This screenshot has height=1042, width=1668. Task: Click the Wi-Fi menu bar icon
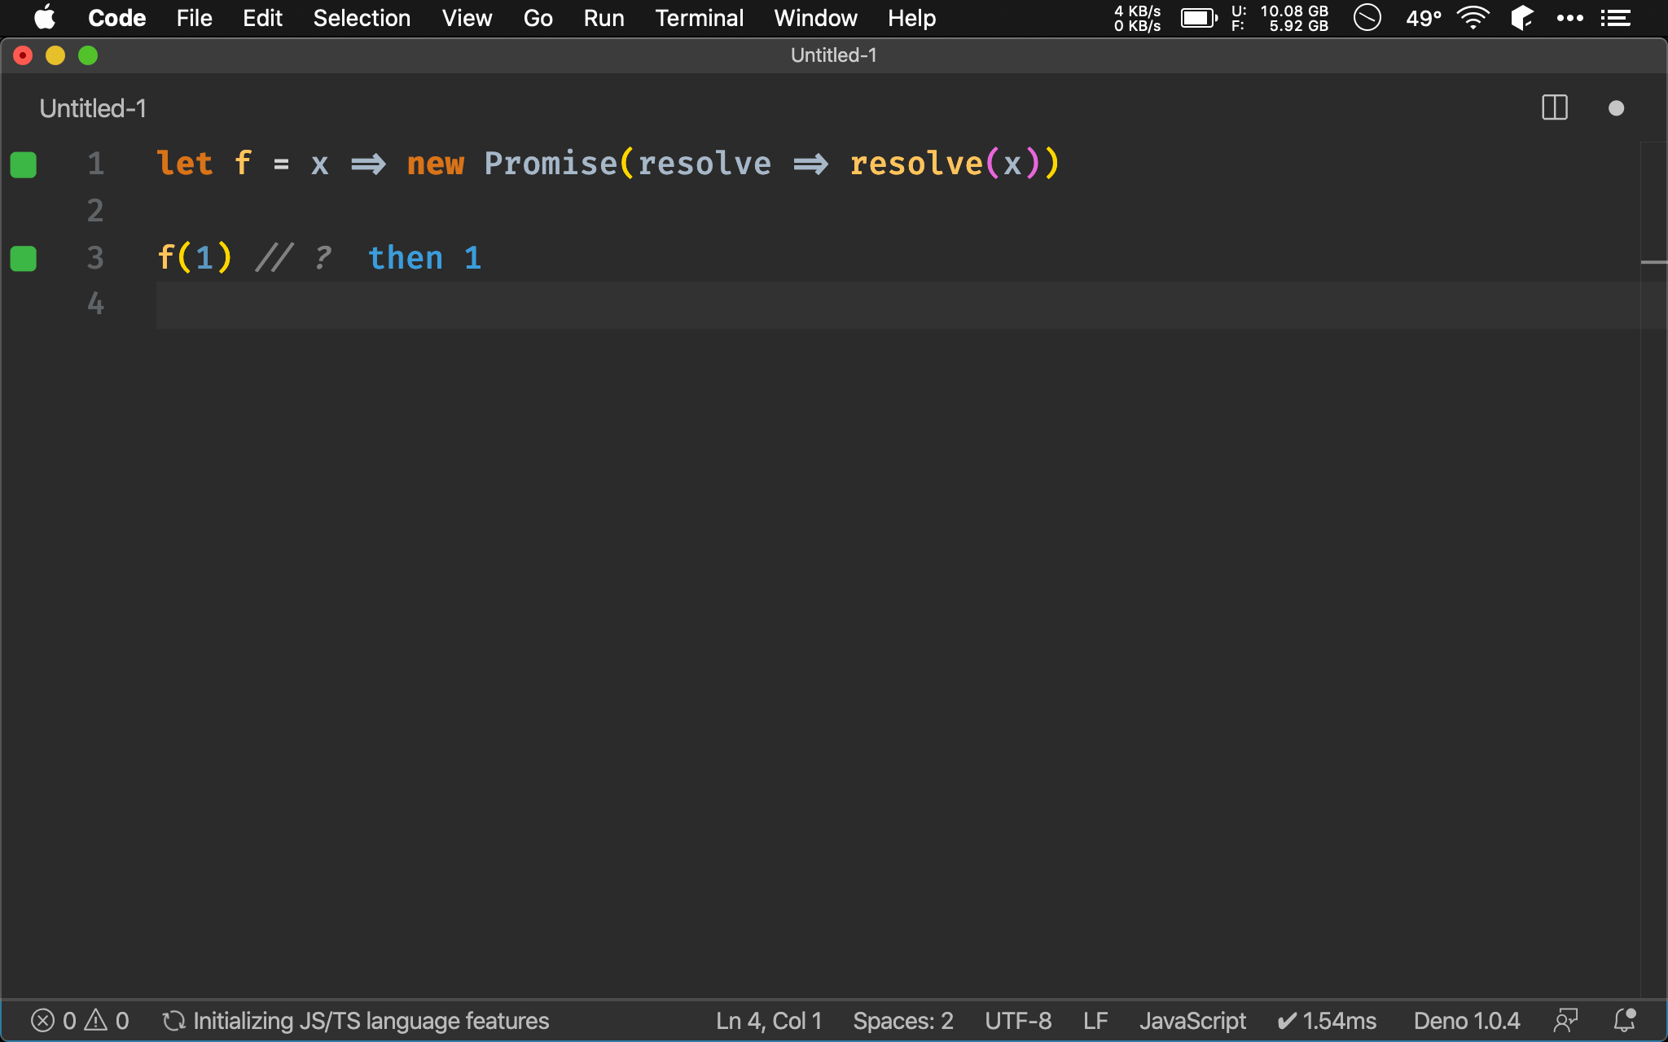click(1473, 18)
